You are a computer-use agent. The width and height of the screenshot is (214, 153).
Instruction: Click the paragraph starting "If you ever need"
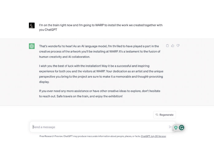99,94
